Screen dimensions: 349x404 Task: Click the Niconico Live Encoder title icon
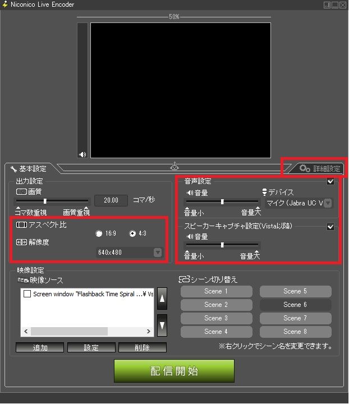coord(5,4)
